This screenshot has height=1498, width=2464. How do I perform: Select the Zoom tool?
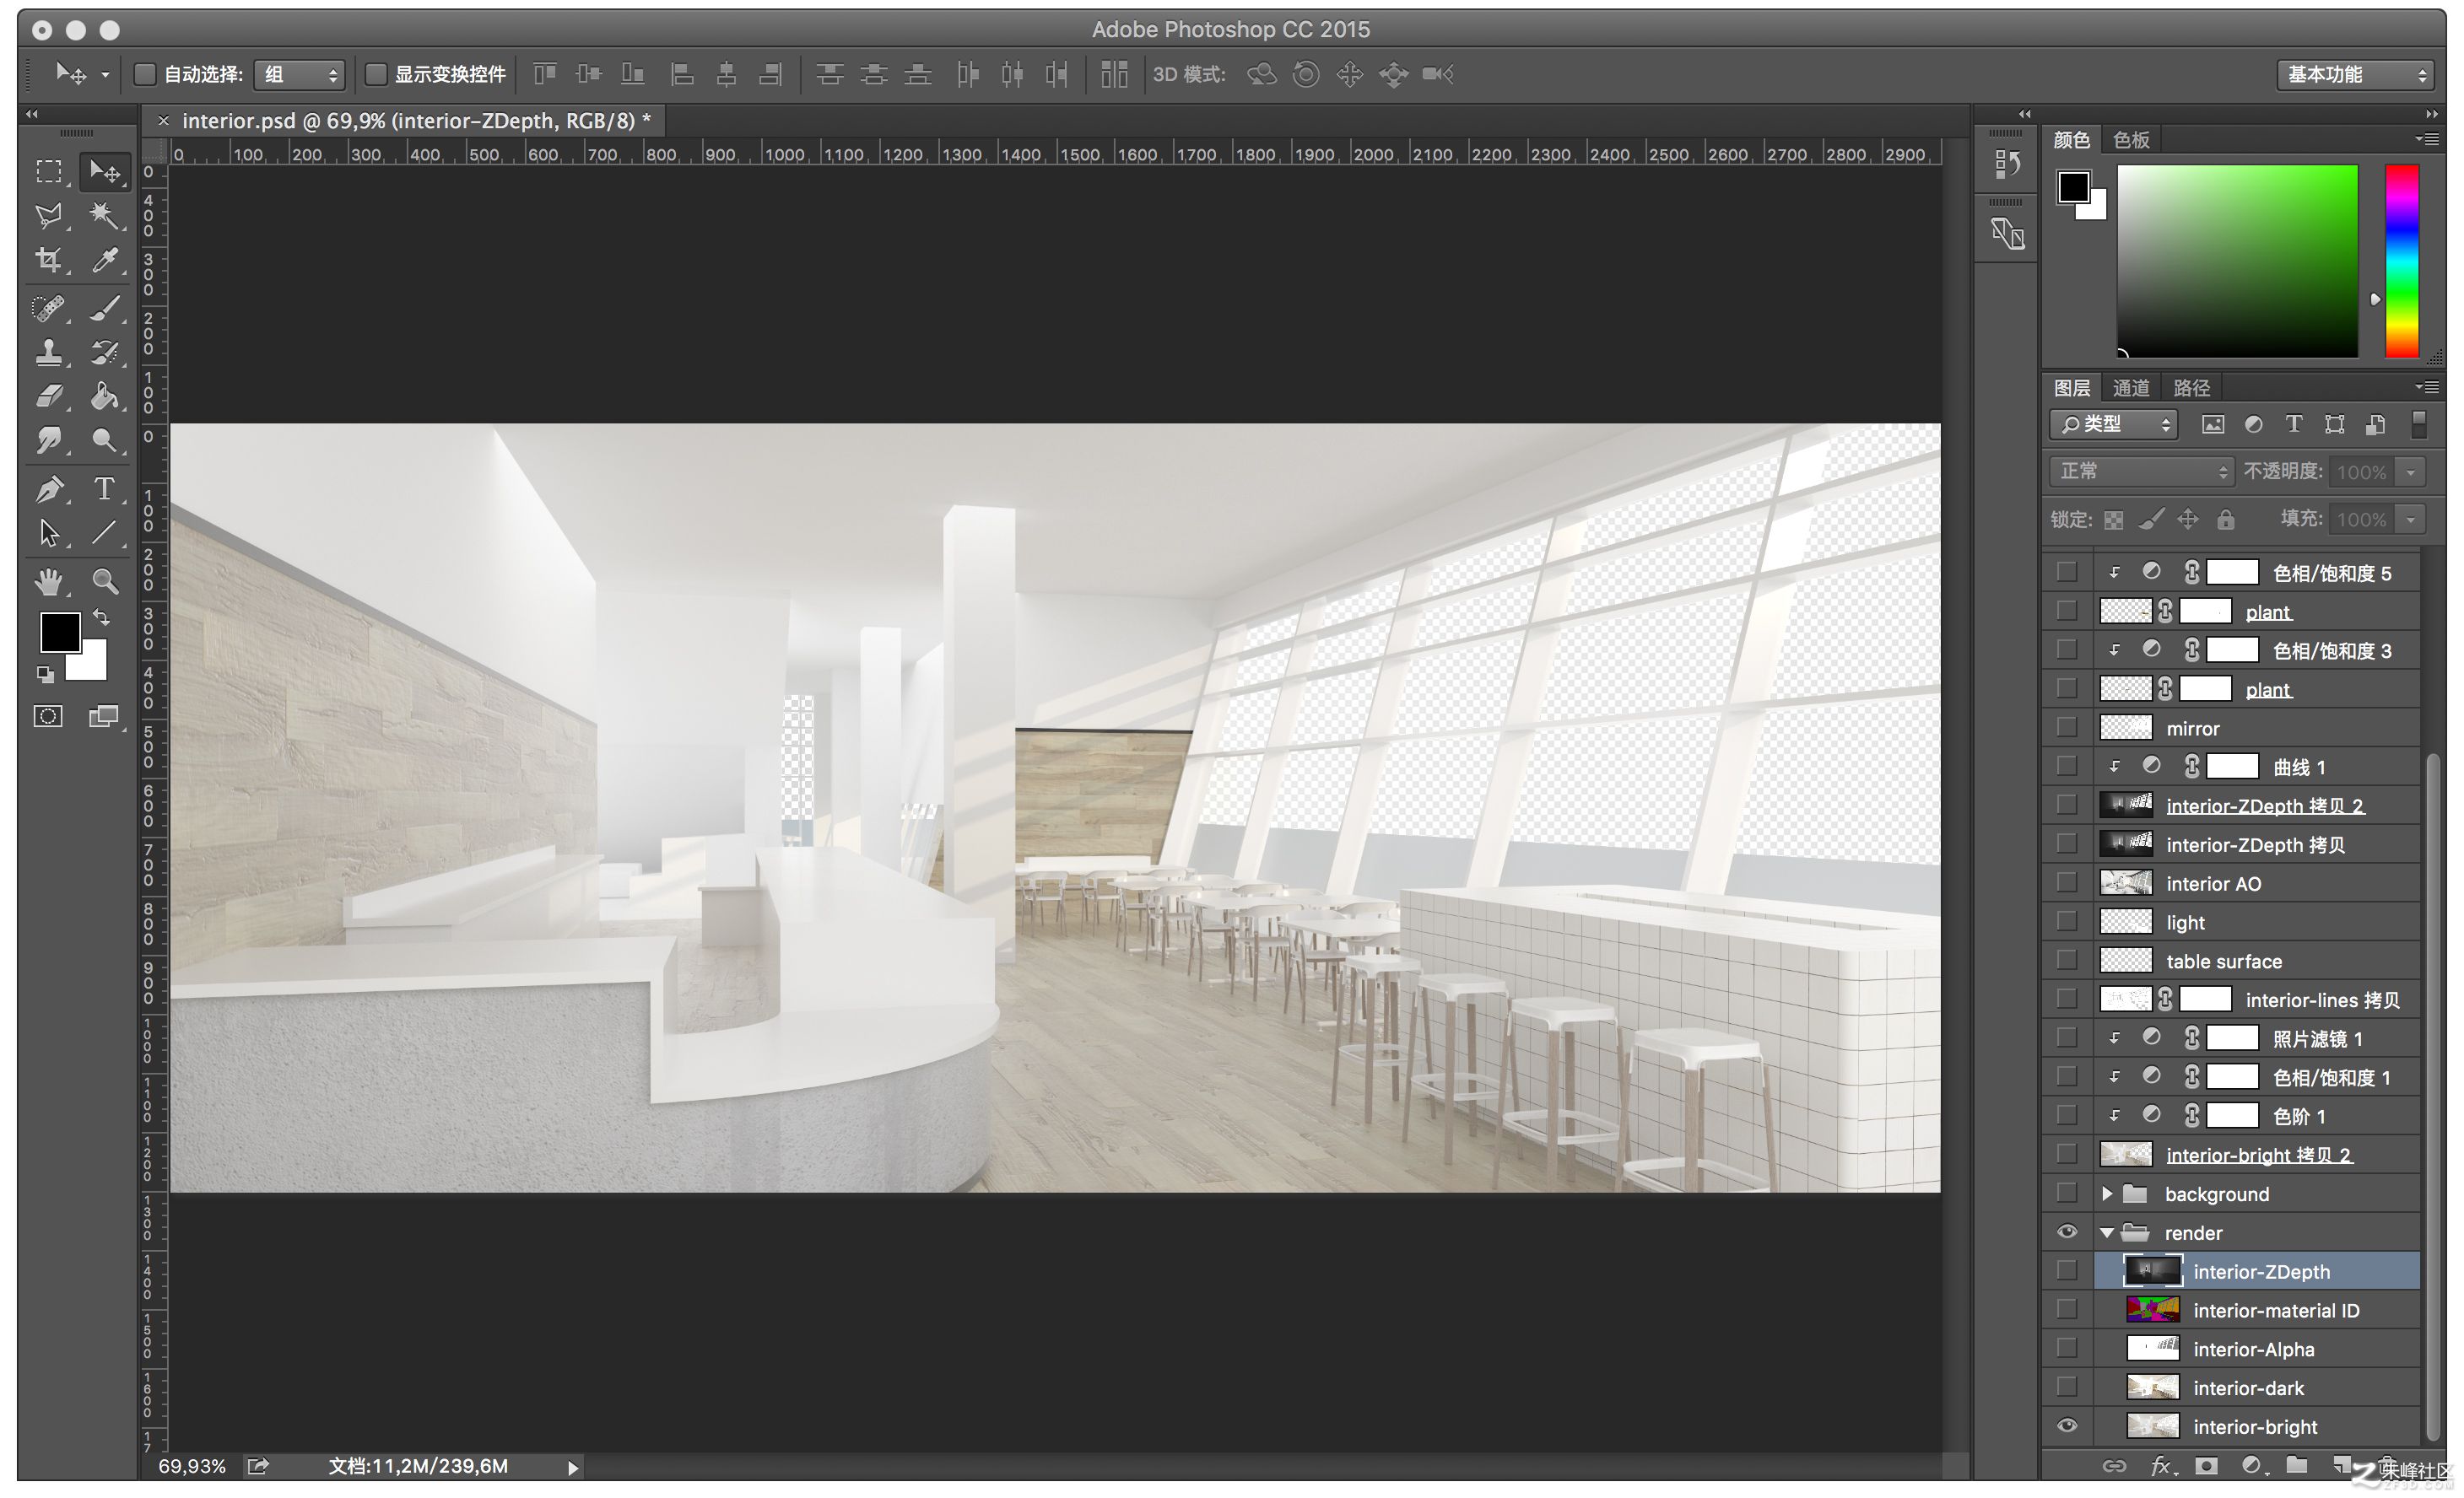pos(104,580)
